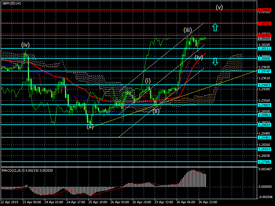The width and height of the screenshot is (275, 206).
Task: Click the (iv) wave label at far left
Action: tap(25, 45)
